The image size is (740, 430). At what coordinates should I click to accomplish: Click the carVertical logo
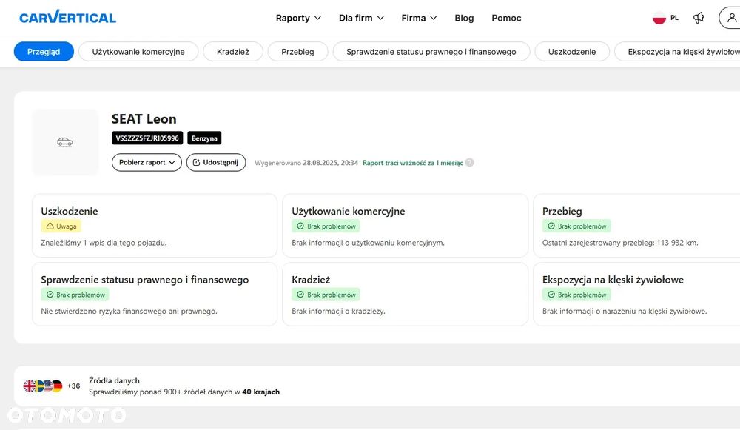(67, 18)
